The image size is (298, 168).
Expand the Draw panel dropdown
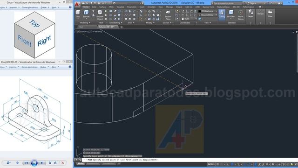click(x=131, y=23)
